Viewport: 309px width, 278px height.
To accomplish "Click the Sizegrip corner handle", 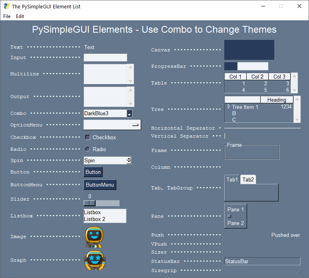I will [x=299, y=272].
